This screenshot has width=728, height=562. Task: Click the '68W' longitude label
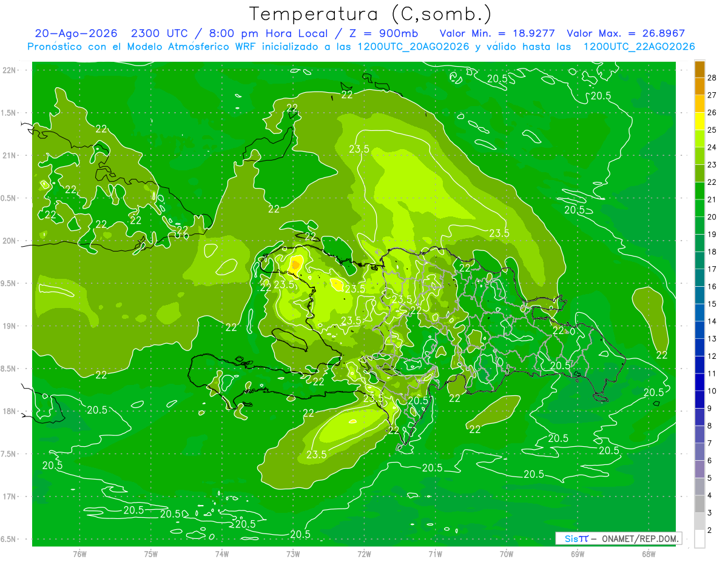pyautogui.click(x=649, y=554)
